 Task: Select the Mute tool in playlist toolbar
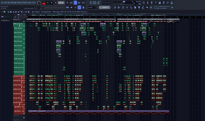point(16,12)
